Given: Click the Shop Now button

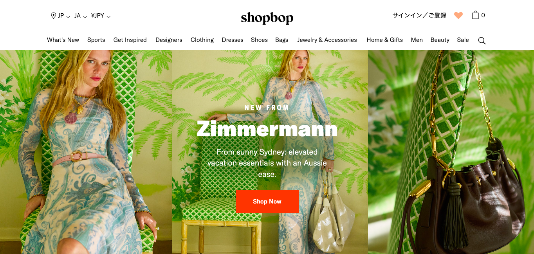Looking at the screenshot, I should (267, 202).
